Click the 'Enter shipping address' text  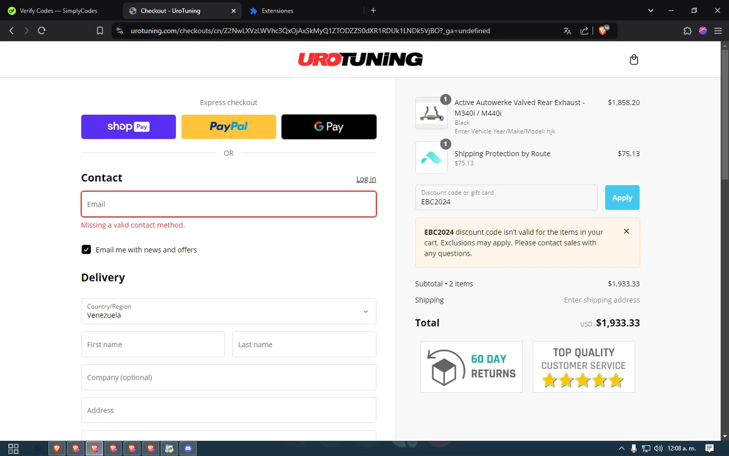click(602, 300)
